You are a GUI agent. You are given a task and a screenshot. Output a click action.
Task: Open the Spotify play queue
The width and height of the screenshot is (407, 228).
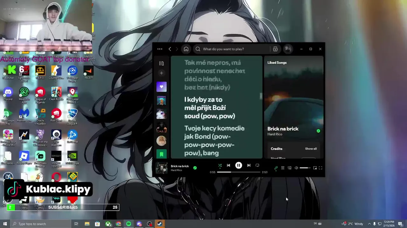pos(283,168)
